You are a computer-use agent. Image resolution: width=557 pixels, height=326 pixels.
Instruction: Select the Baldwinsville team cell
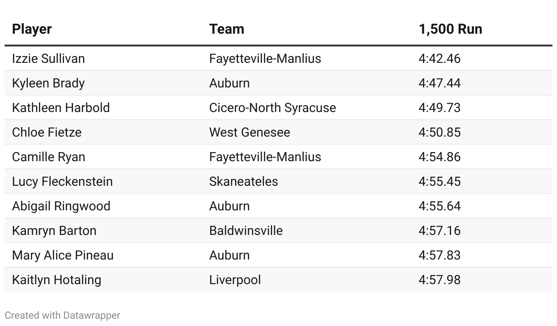click(246, 231)
